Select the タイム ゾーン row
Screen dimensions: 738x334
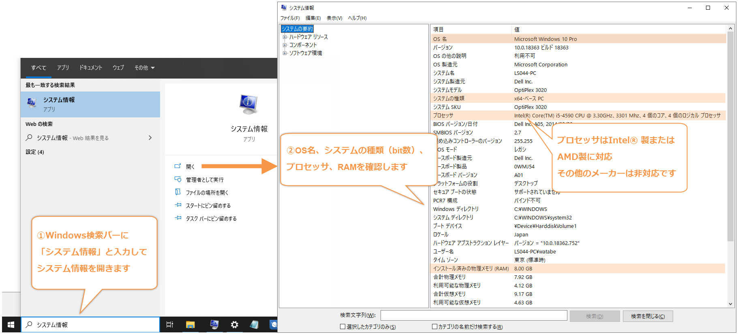(x=578, y=260)
